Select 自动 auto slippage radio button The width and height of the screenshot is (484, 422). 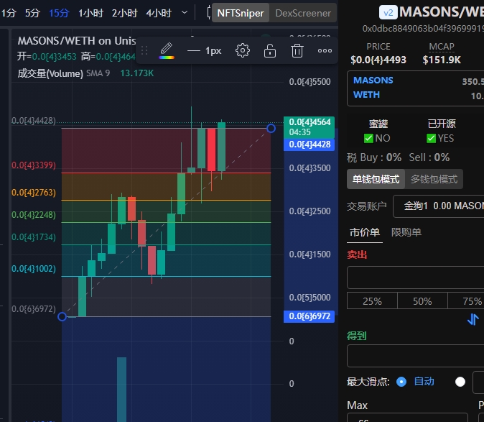pyautogui.click(x=401, y=382)
